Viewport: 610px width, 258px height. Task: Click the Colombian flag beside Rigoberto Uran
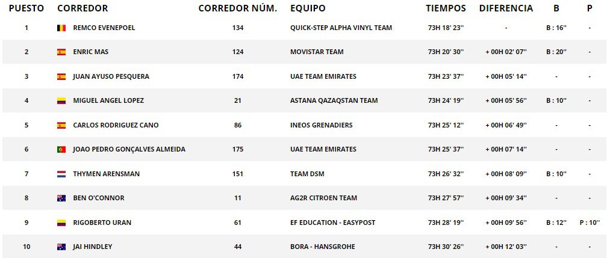[61, 223]
